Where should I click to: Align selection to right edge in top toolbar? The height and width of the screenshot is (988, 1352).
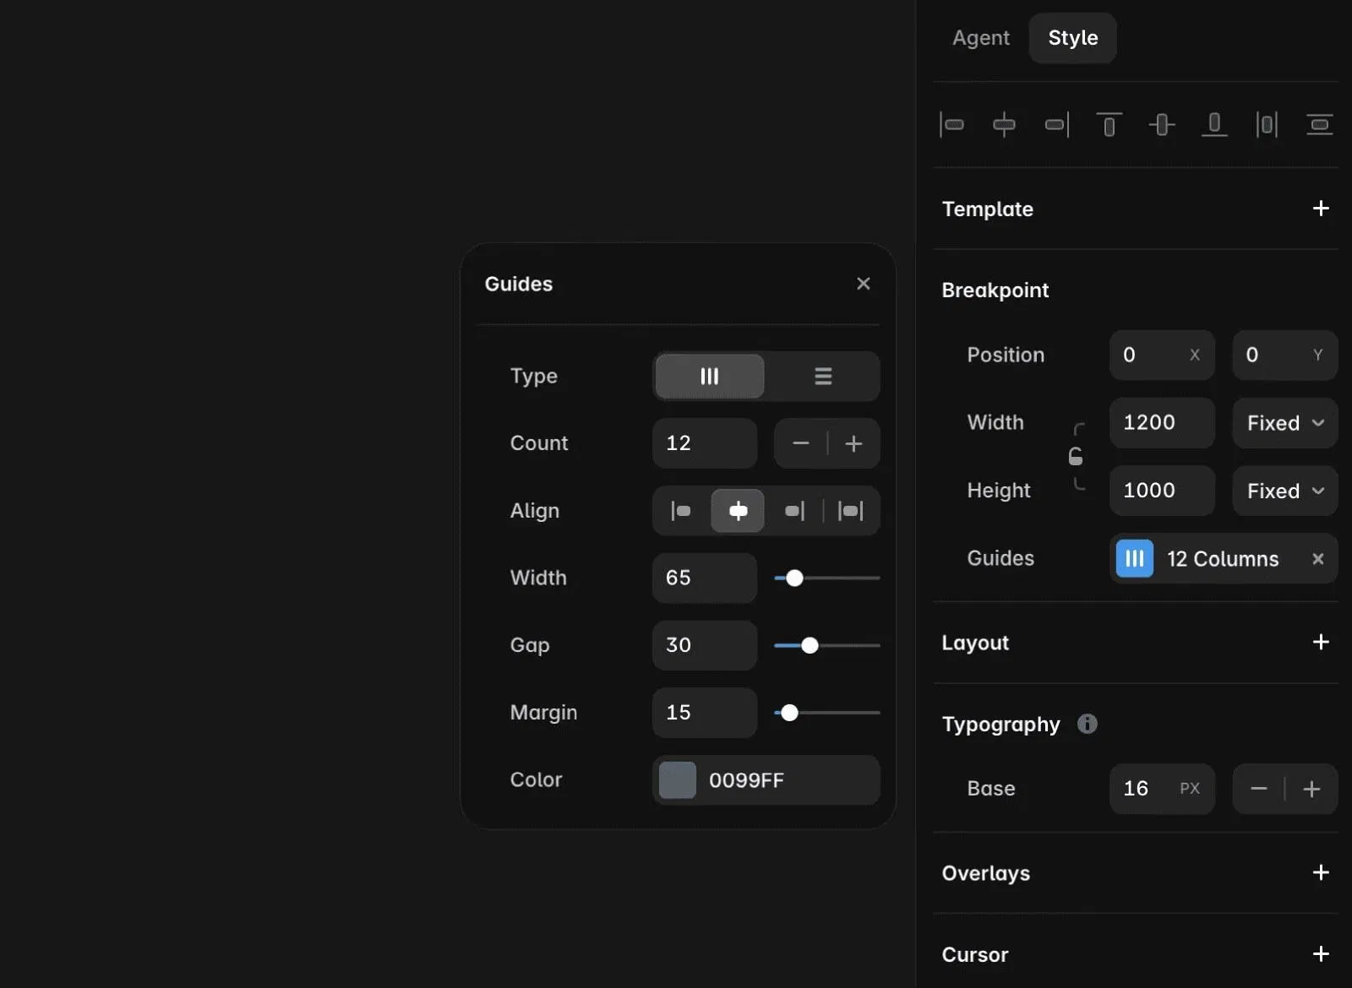(x=1057, y=125)
